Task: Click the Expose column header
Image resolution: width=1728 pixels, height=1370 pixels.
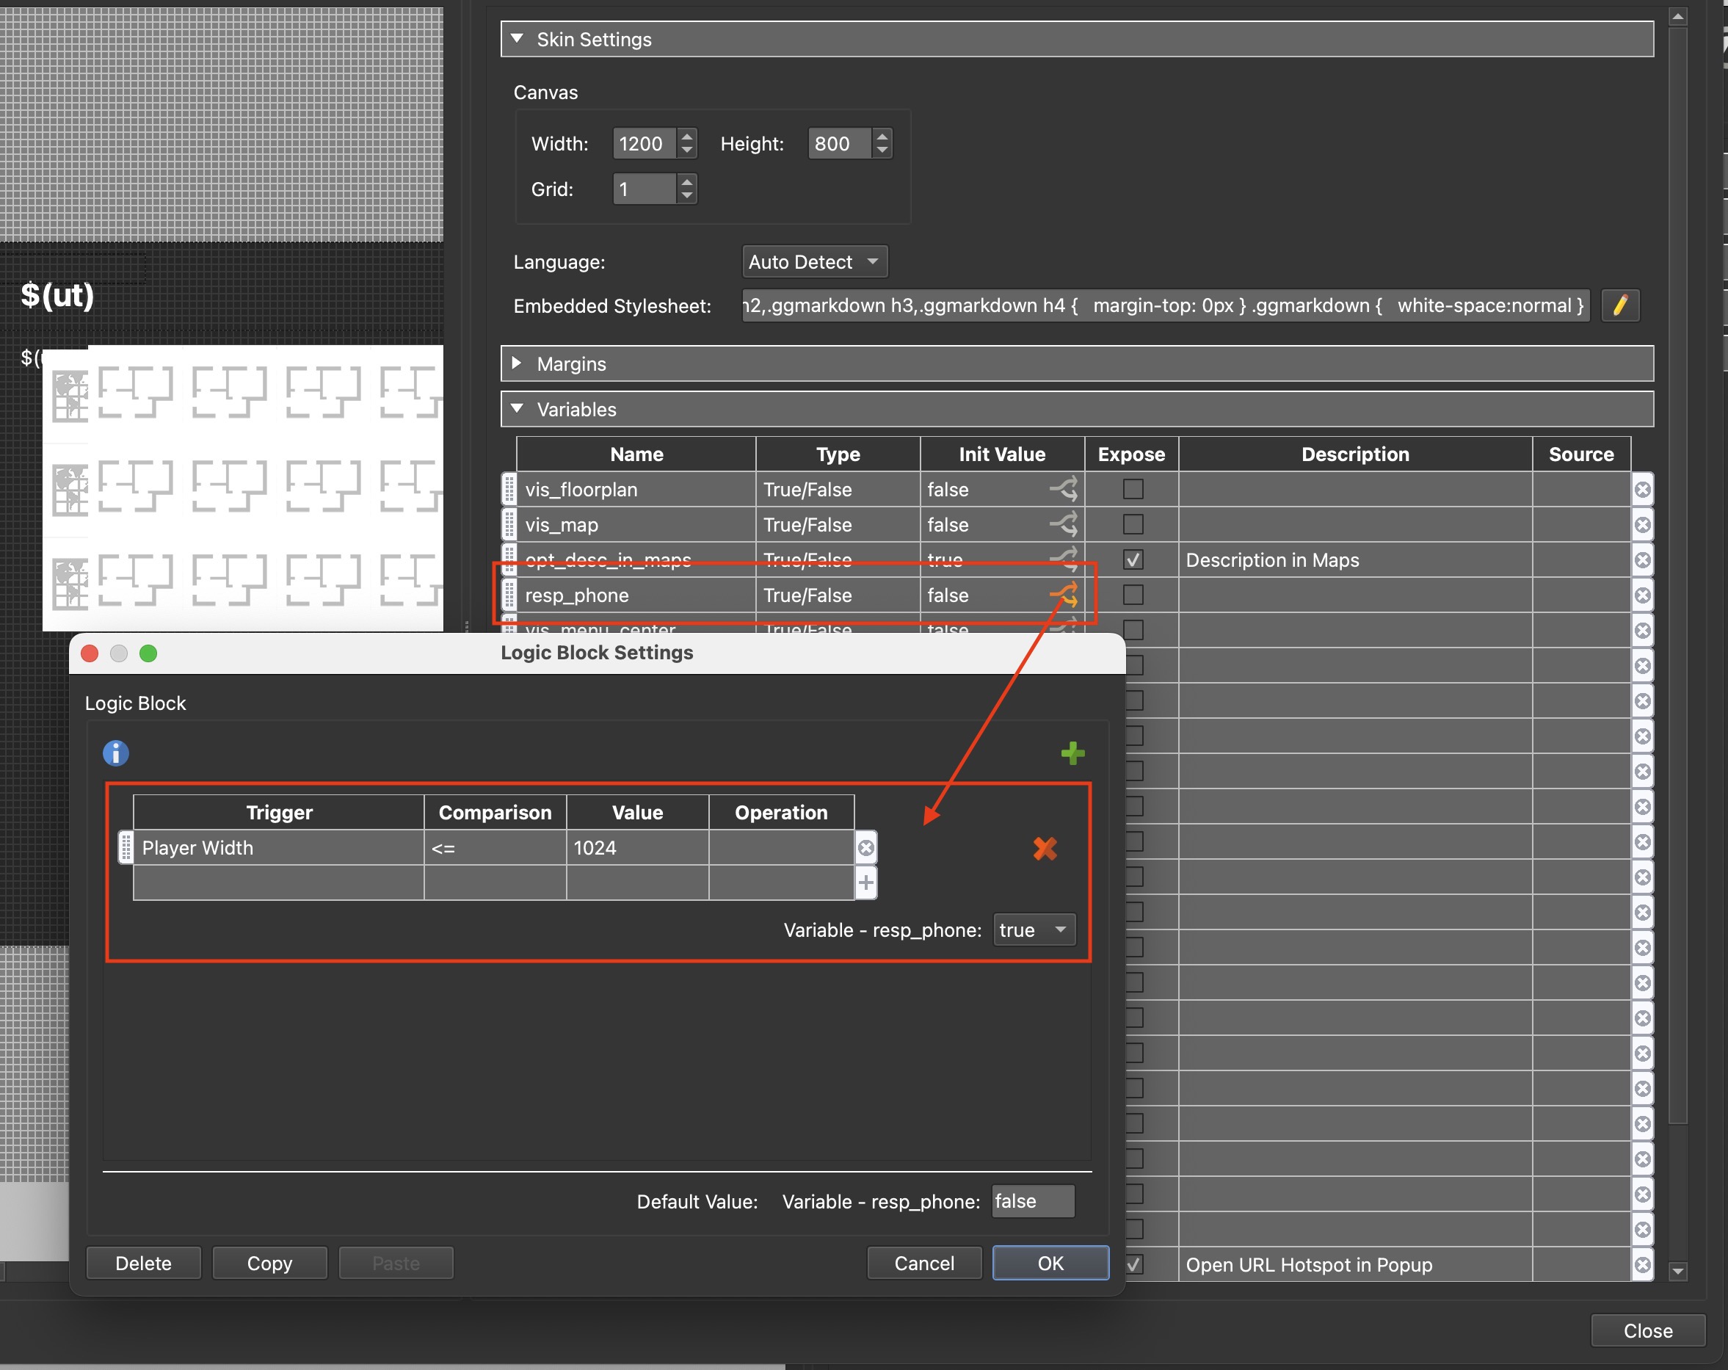Action: pyautogui.click(x=1131, y=454)
